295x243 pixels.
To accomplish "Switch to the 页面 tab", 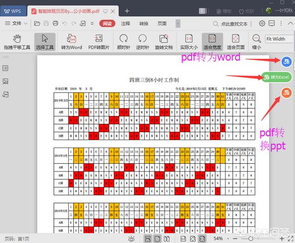I will [162, 24].
